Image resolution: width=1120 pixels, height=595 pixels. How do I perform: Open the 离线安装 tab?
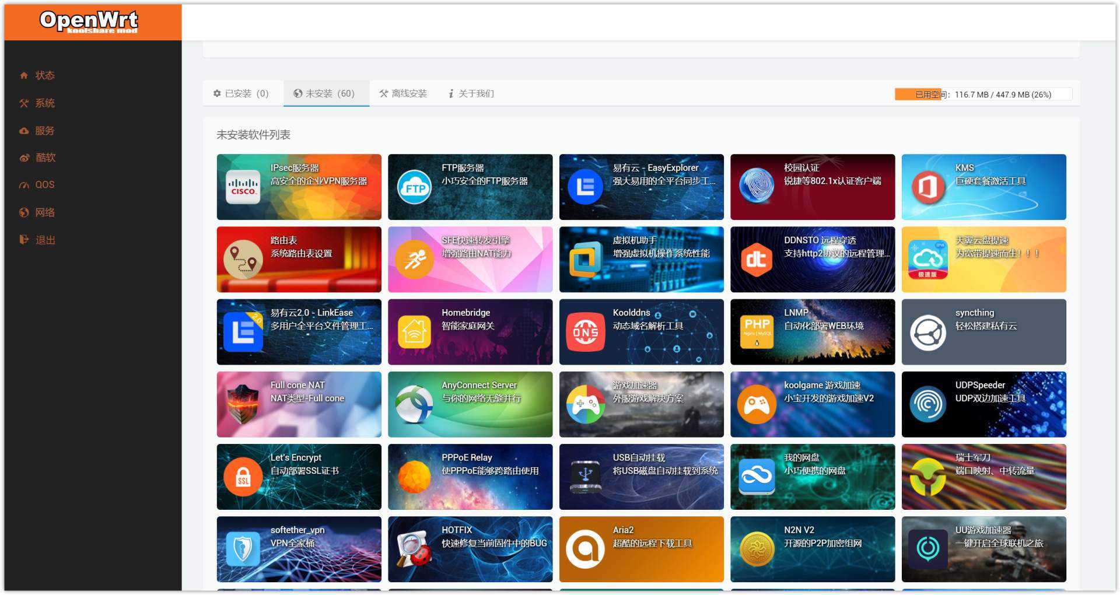click(403, 93)
